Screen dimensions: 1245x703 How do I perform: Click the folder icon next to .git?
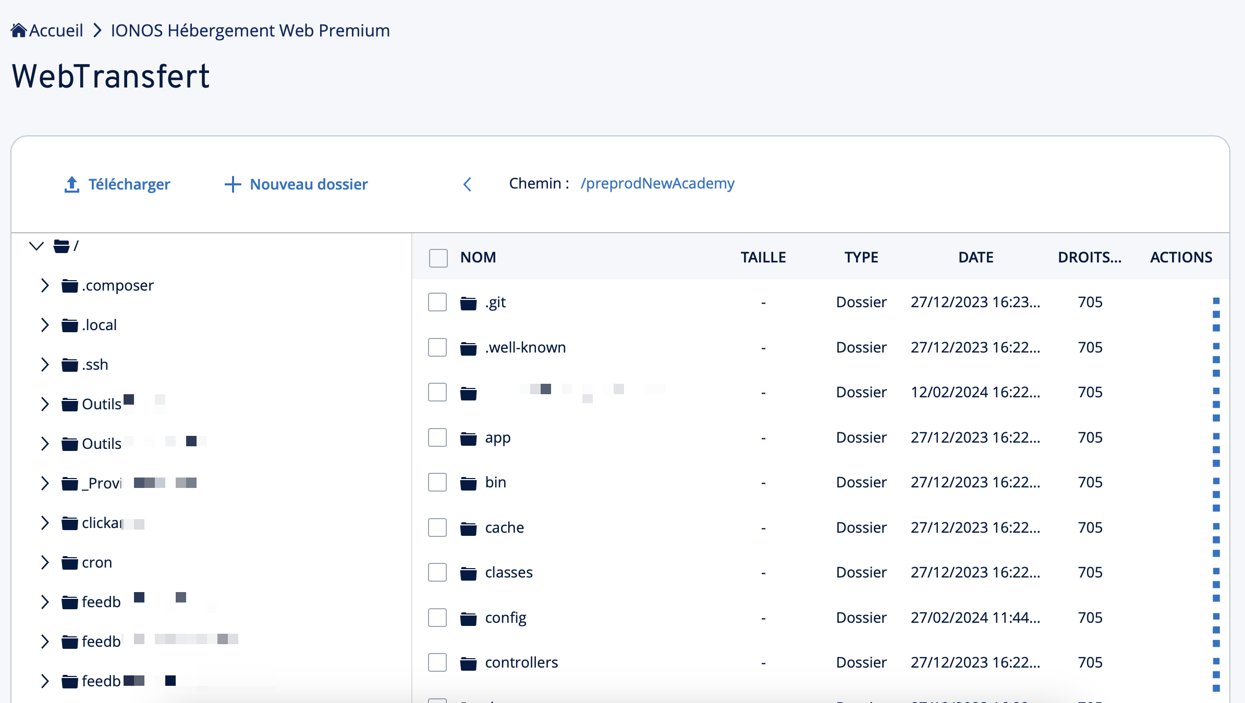pos(469,302)
